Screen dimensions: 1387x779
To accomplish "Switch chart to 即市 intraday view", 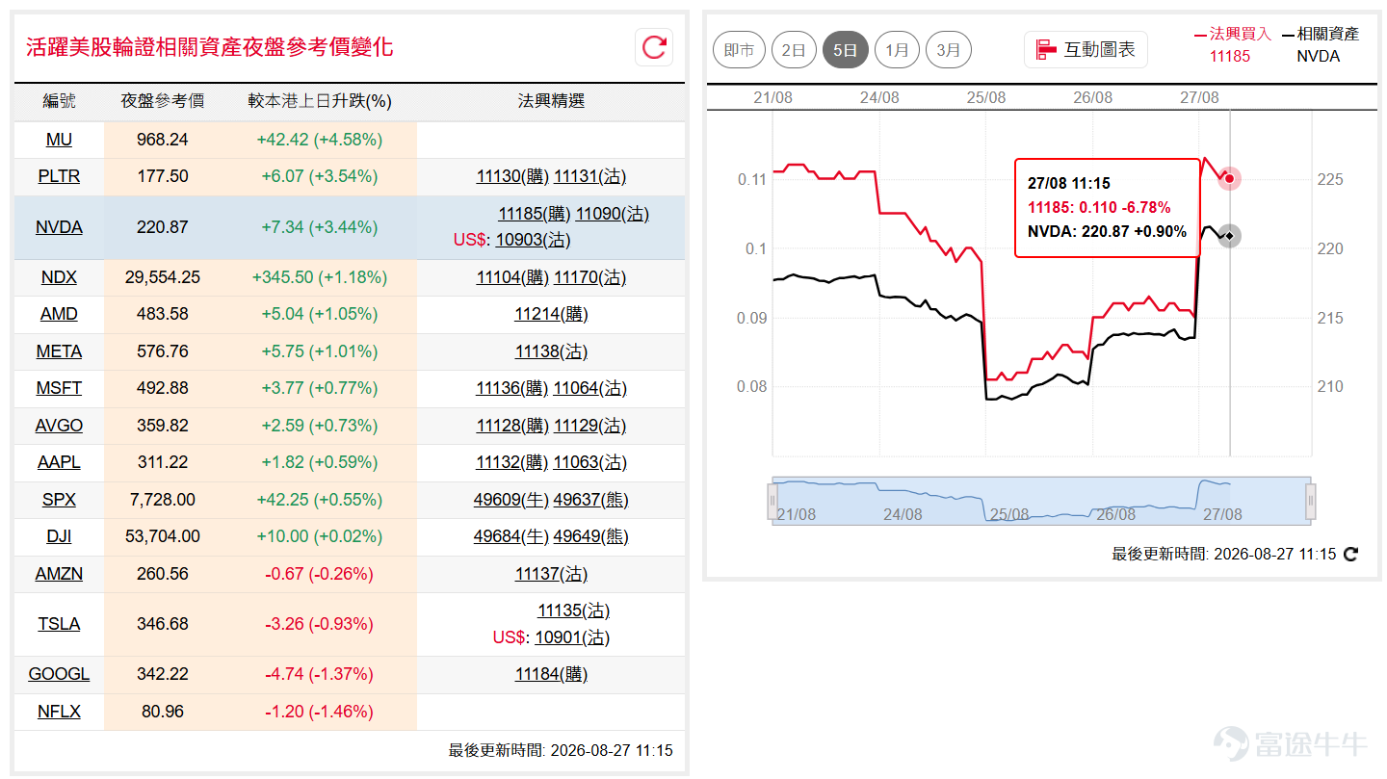I will pos(739,49).
